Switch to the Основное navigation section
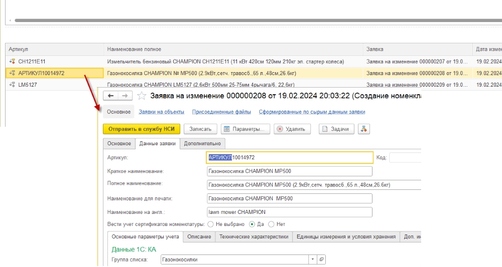 [x=119, y=112]
